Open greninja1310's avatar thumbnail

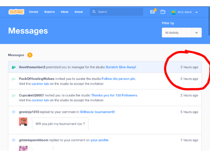pyautogui.click(x=23, y=122)
